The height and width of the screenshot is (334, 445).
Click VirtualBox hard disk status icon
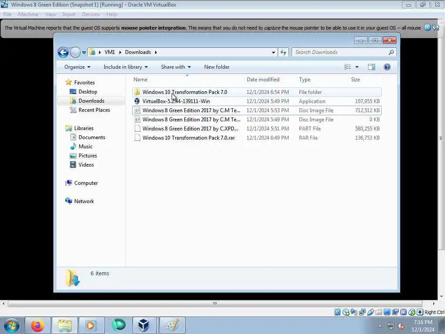[x=337, y=312]
